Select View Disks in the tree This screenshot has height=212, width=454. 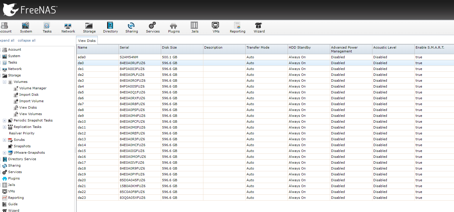click(28, 107)
